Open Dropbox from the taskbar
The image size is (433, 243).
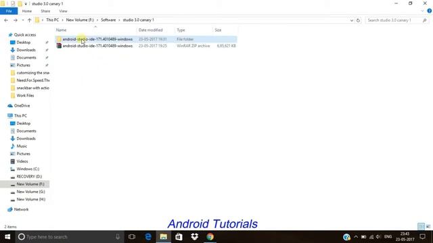pyautogui.click(x=194, y=237)
